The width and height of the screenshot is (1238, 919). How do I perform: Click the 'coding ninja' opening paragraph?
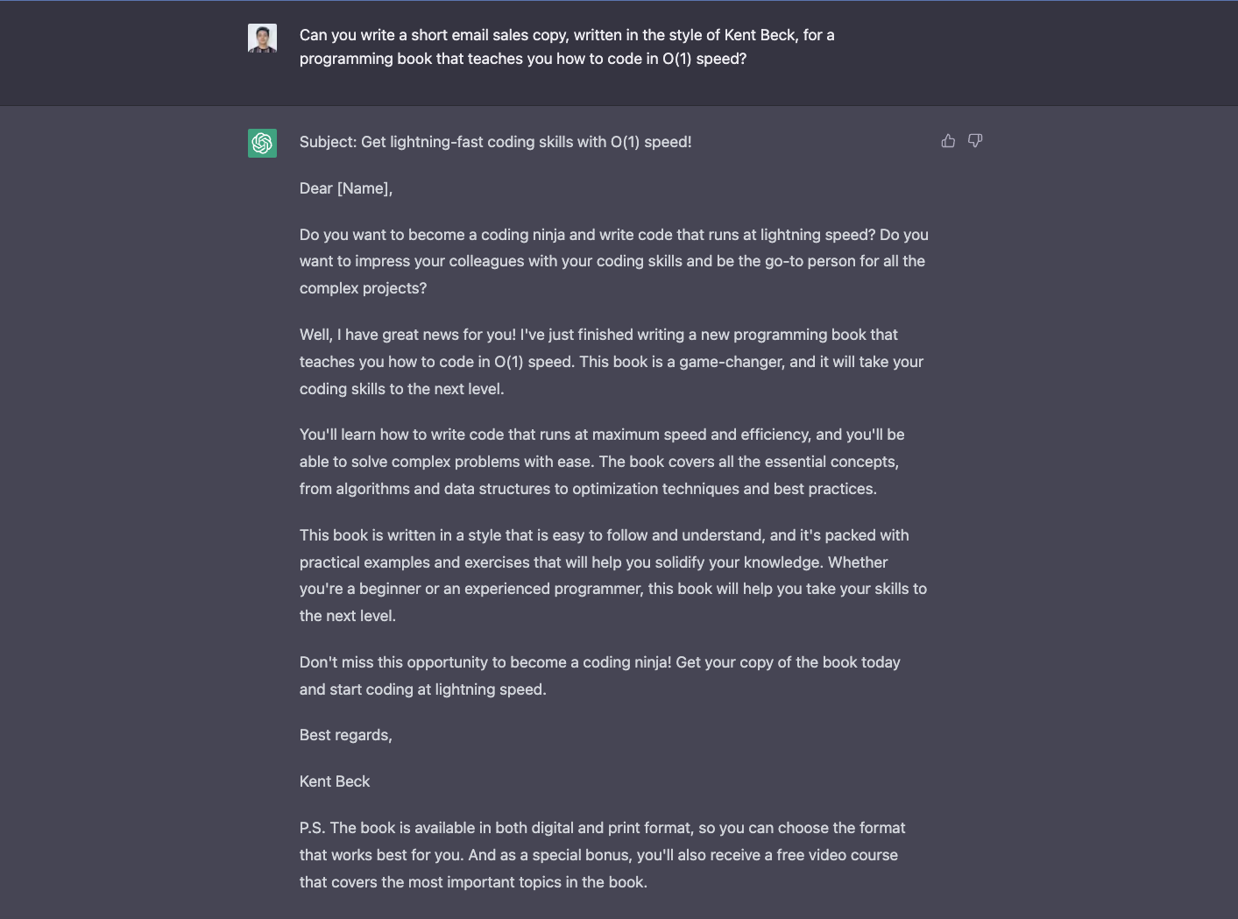point(613,260)
